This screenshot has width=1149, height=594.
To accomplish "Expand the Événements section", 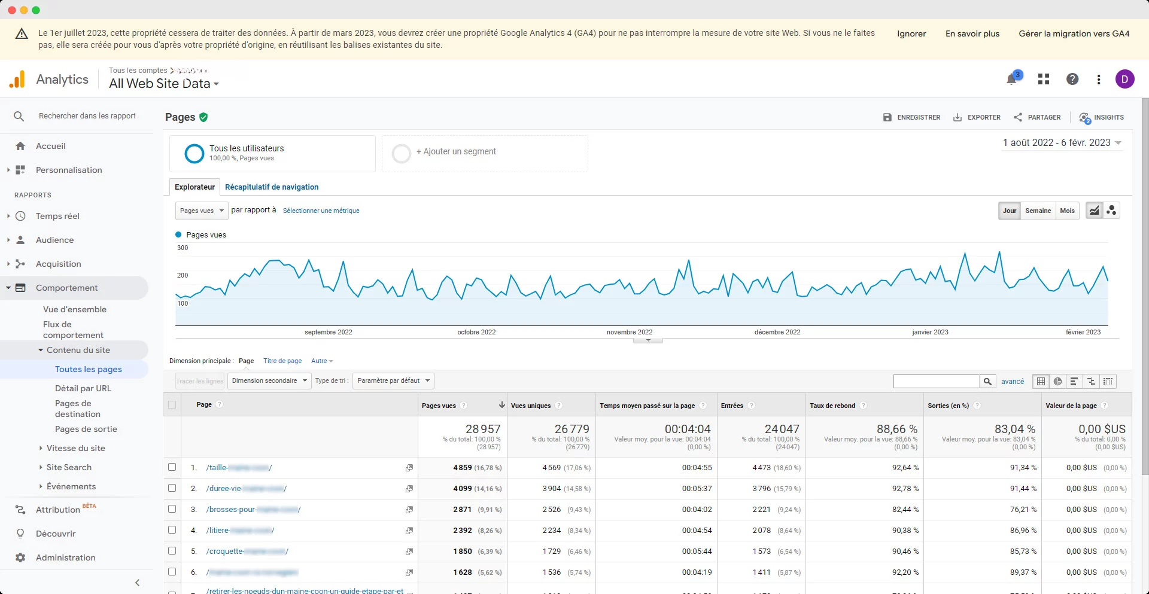I will click(x=41, y=486).
